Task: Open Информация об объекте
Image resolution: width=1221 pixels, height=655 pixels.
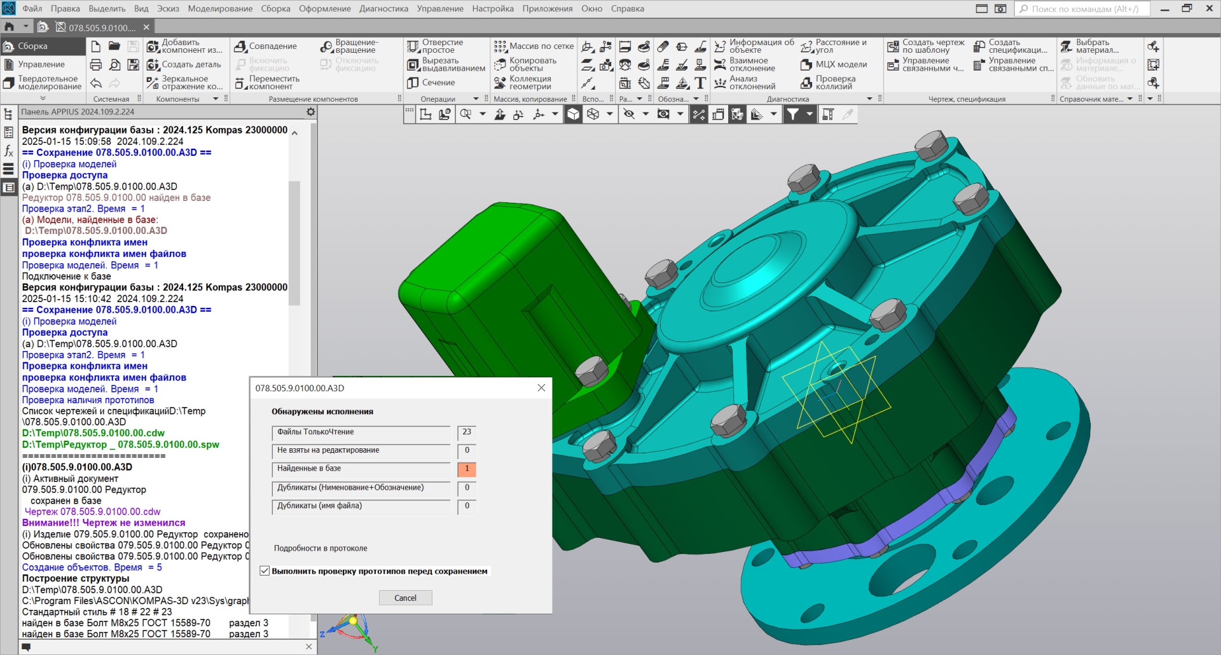Action: coord(754,46)
